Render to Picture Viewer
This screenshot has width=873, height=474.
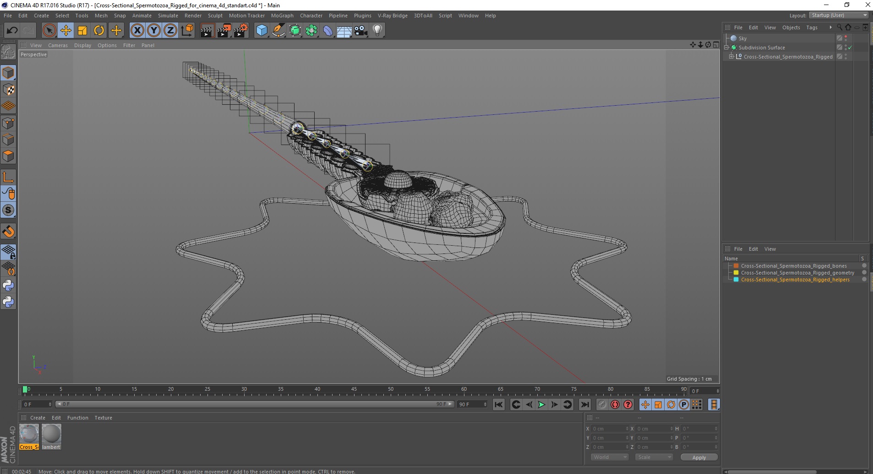point(224,31)
